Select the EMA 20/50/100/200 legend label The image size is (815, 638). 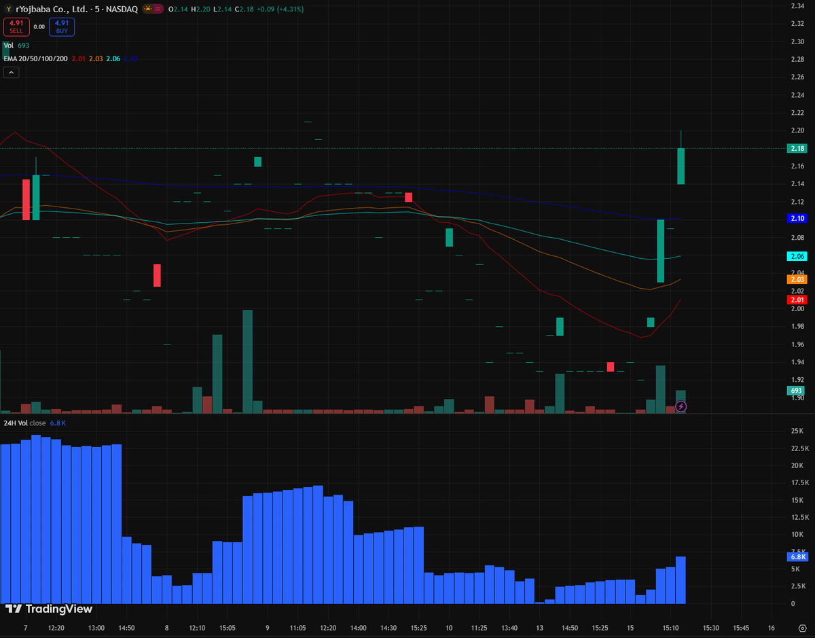click(x=35, y=59)
